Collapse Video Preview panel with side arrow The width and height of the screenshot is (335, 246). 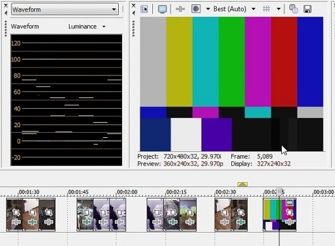point(134,13)
